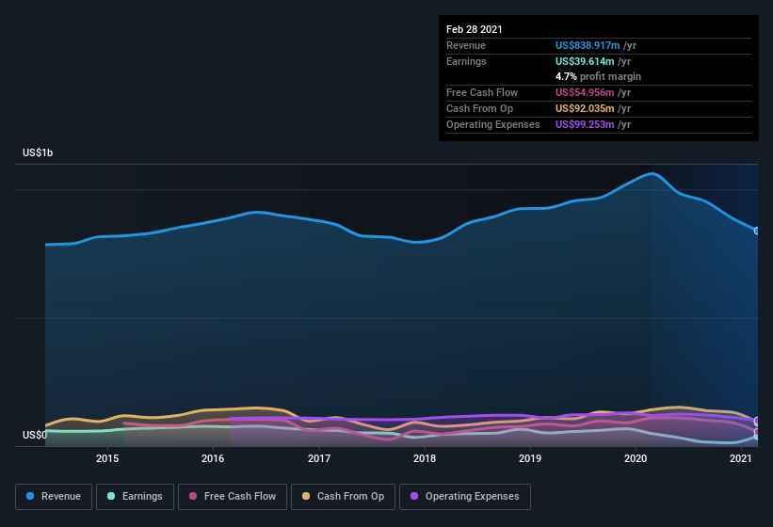Click the 2017 x-axis label

[319, 458]
